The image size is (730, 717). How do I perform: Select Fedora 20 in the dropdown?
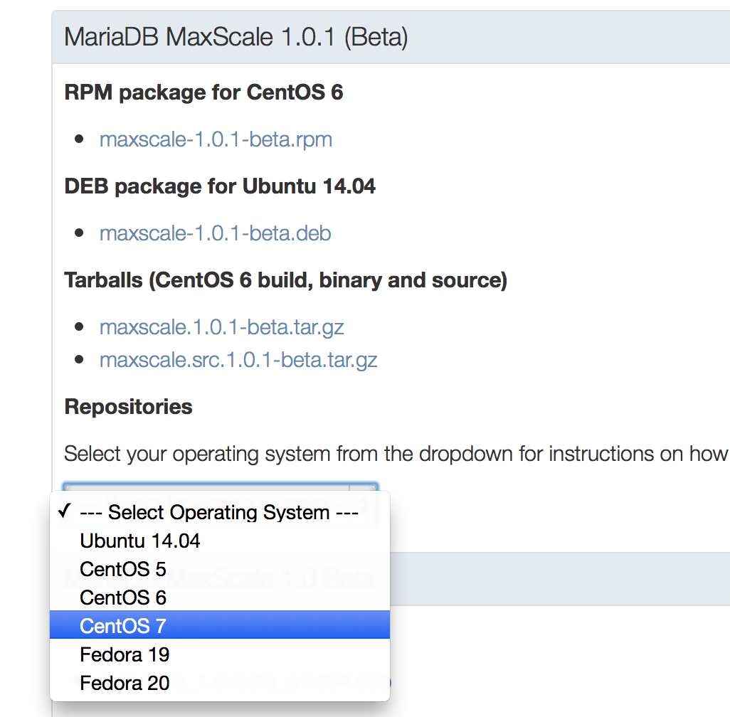coord(125,684)
